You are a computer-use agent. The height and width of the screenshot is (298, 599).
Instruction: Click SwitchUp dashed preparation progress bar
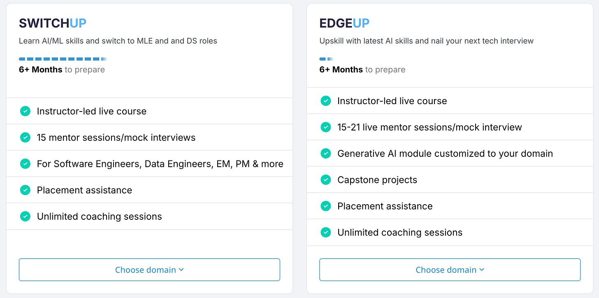click(63, 59)
